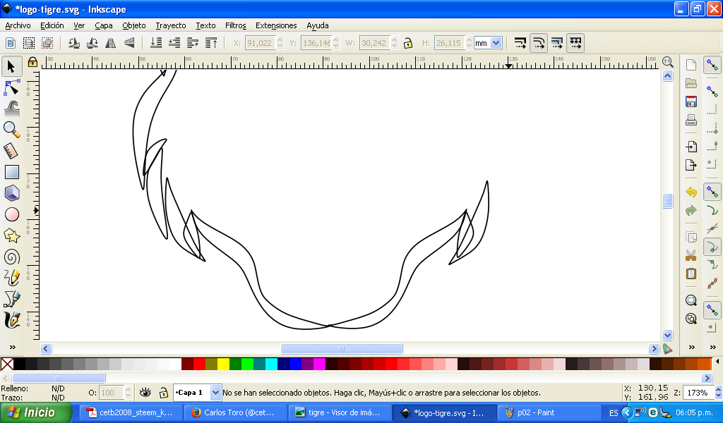Open a document folder icon
The height and width of the screenshot is (423, 723).
coord(691,83)
